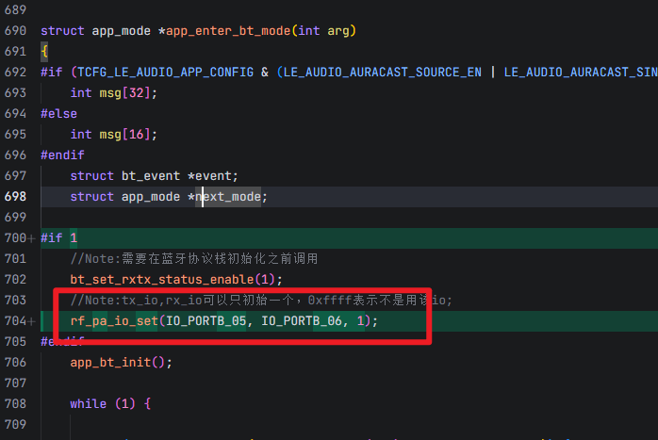Click the opening brace on line 691
Viewport: 658px width, 440px height.
pos(44,52)
